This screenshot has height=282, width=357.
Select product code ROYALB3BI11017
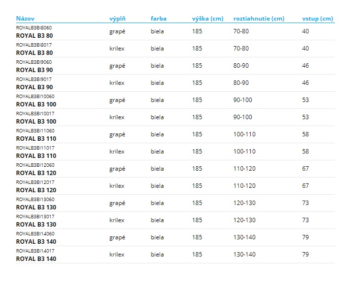pyautogui.click(x=35, y=148)
